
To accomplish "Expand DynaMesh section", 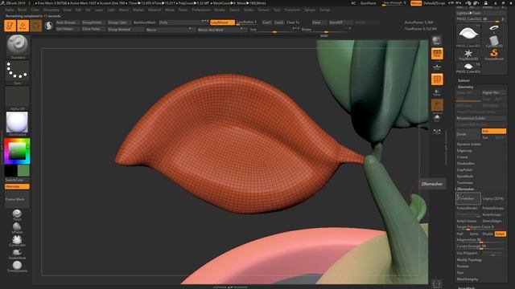I will tap(464, 177).
